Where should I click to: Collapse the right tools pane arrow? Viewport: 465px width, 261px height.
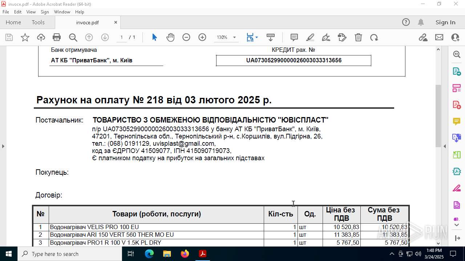[x=445, y=146]
